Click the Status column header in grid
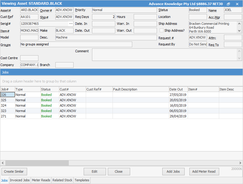The width and height of the screenshot is (243, 184). pos(49,89)
